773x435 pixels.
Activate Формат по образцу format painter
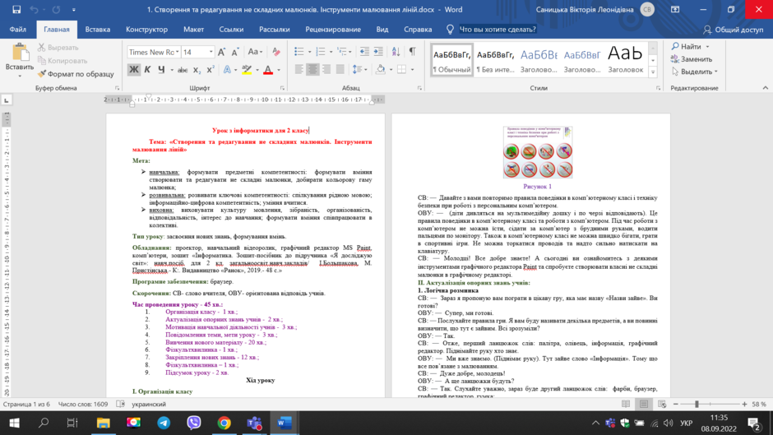tap(76, 74)
